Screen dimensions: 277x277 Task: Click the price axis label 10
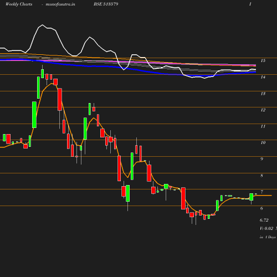(x=263, y=142)
